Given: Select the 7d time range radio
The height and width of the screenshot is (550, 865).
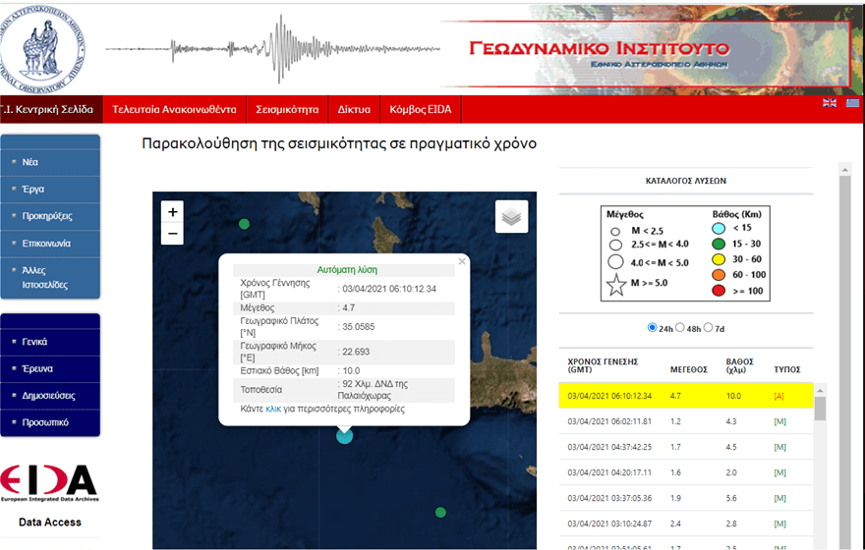Looking at the screenshot, I should click(708, 327).
